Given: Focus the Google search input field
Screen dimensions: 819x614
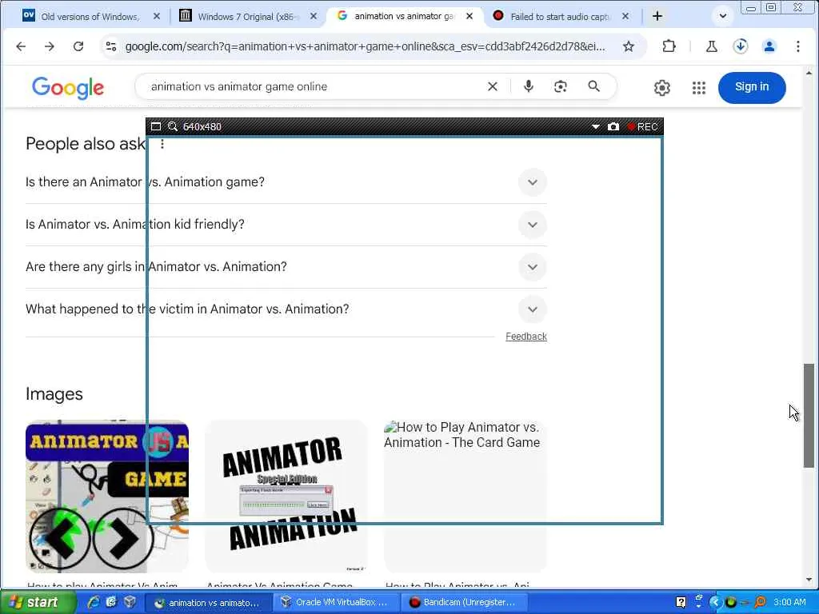Looking at the screenshot, I should pyautogui.click(x=314, y=86).
